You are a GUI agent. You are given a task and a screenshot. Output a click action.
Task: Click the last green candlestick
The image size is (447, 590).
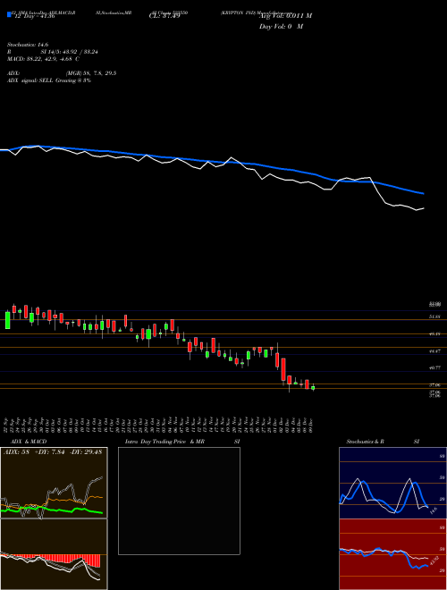pyautogui.click(x=313, y=388)
